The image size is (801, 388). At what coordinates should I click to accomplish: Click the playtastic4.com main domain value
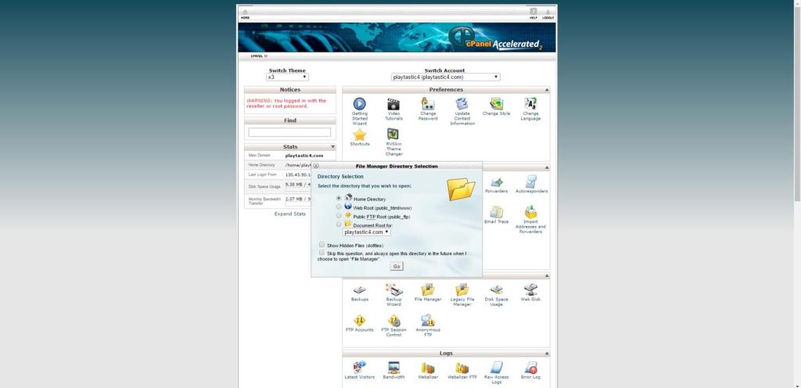(304, 156)
